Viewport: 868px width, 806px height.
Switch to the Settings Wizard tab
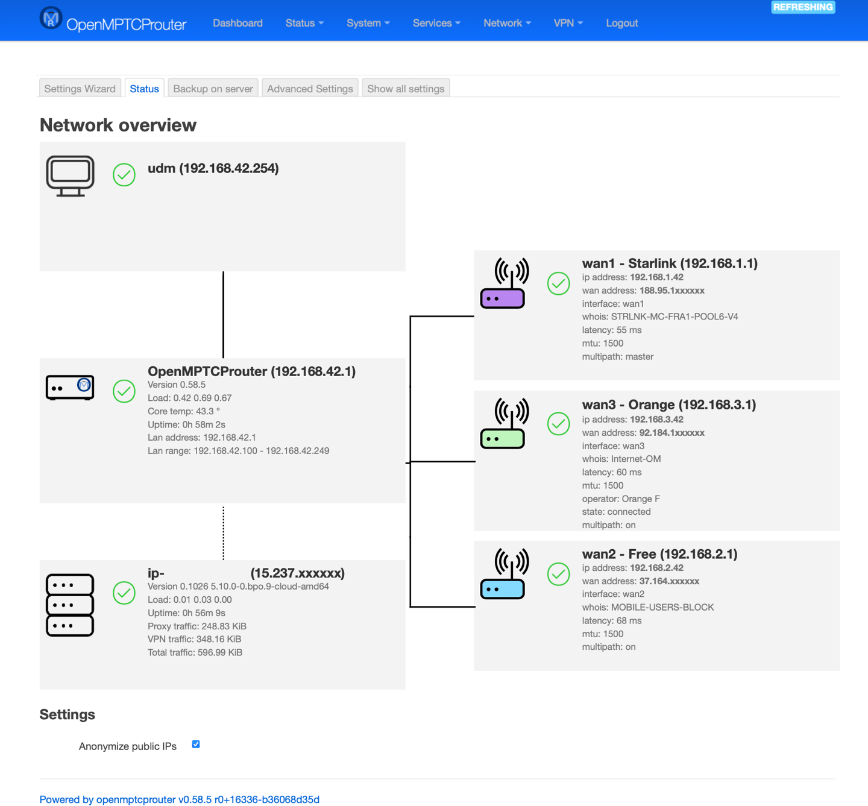pos(80,89)
